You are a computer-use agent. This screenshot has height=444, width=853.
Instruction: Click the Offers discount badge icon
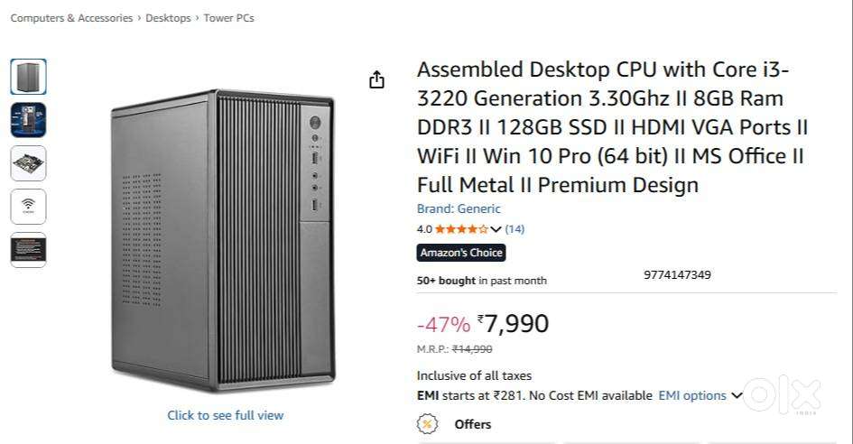[x=427, y=424]
